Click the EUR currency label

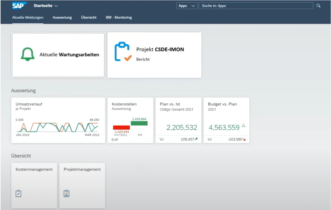pyautogui.click(x=115, y=140)
